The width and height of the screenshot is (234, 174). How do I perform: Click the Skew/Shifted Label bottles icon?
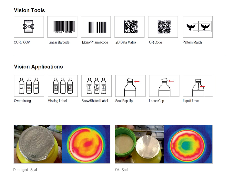pyautogui.click(x=97, y=86)
